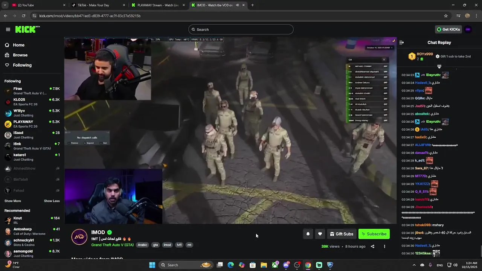The image size is (482, 271).
Task: Click the IMOD channel avatar
Action: point(79,237)
